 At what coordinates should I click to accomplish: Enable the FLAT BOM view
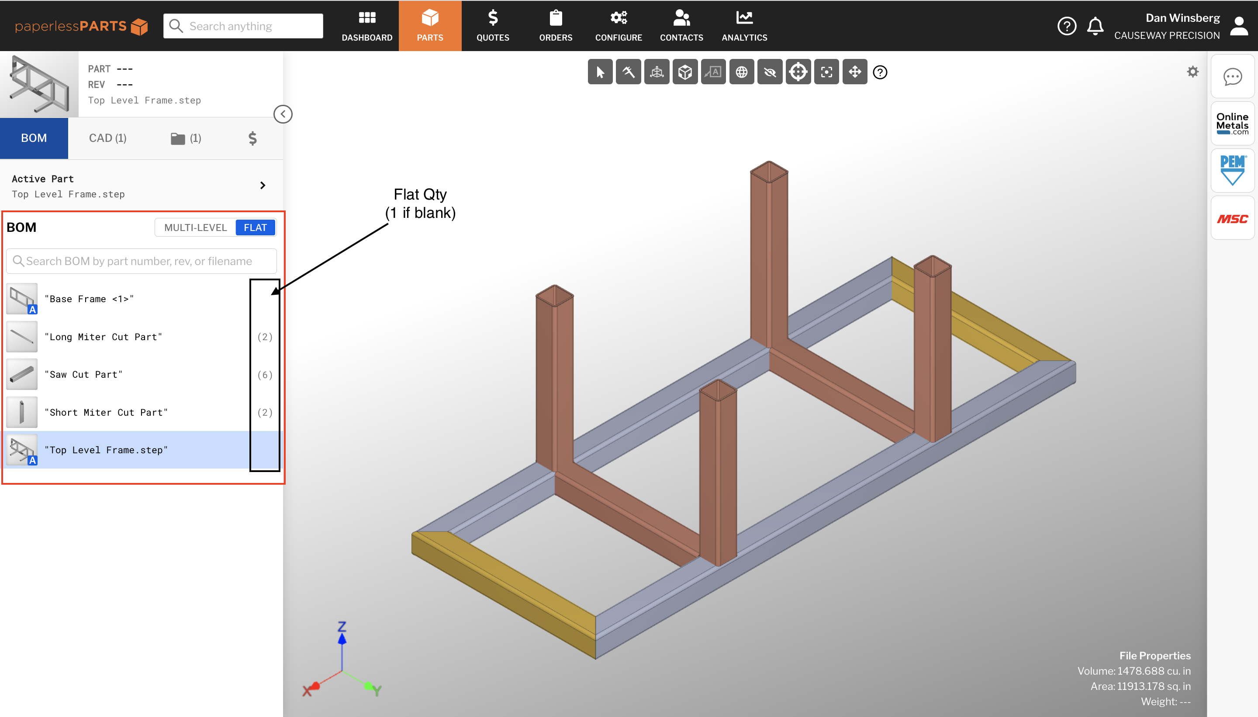(x=255, y=227)
